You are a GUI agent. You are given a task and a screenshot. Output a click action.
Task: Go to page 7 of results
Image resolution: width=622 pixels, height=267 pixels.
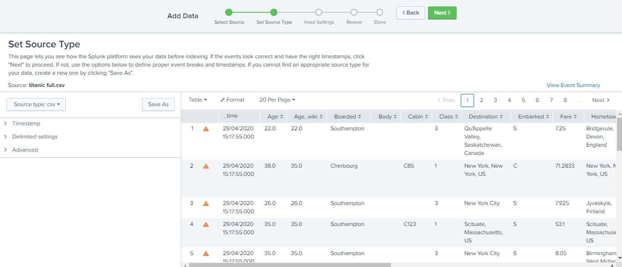pyautogui.click(x=551, y=100)
